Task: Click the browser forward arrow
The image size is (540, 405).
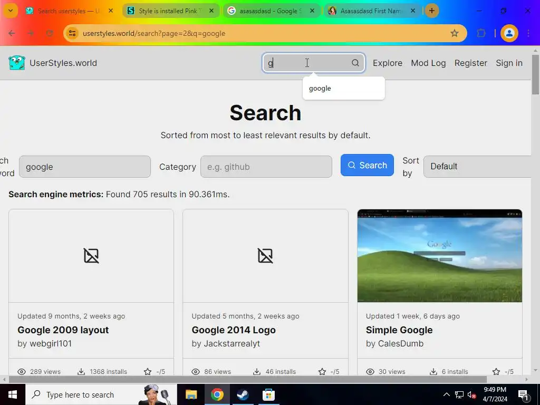Action: (x=31, y=33)
